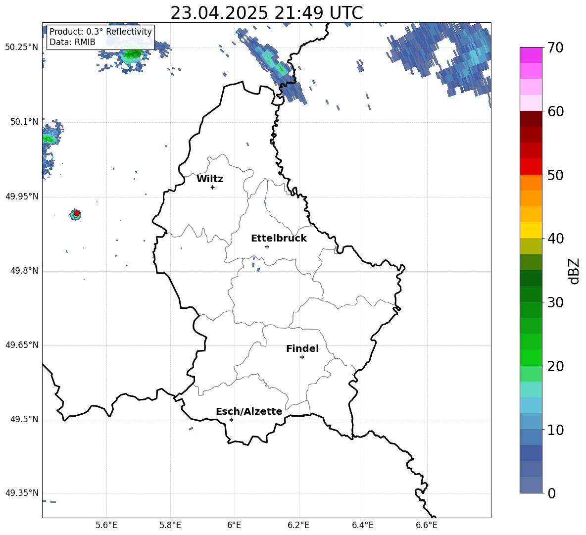The height and width of the screenshot is (535, 586).
Task: Click the 10 value on the colorbar
Action: pos(555,430)
